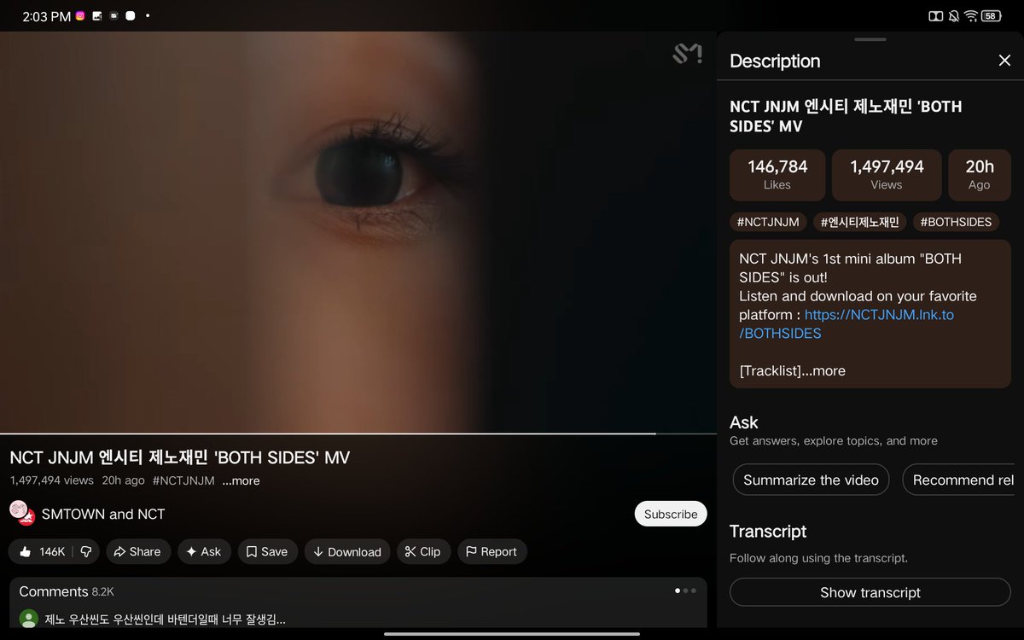Show the video transcript
Image resolution: width=1024 pixels, height=640 pixels.
point(870,592)
